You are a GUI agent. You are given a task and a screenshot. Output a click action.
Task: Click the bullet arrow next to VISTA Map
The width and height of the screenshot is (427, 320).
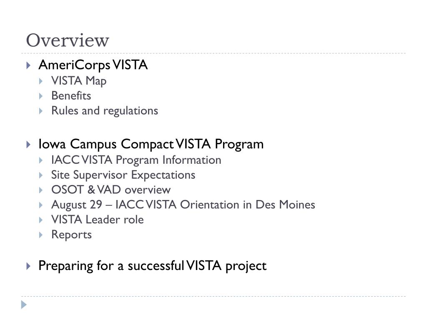pos(41,81)
